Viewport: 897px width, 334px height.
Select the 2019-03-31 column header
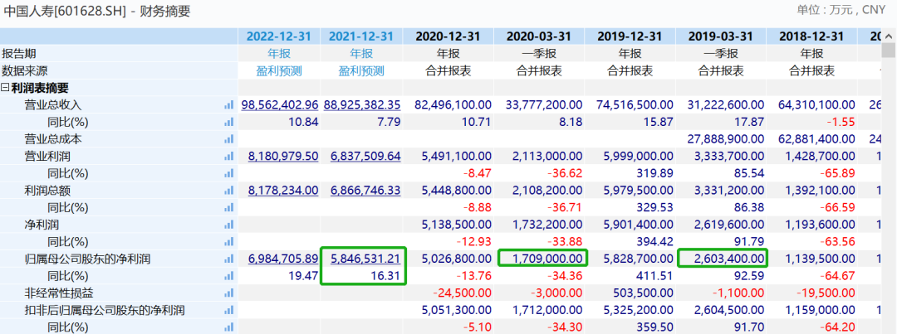(x=721, y=36)
